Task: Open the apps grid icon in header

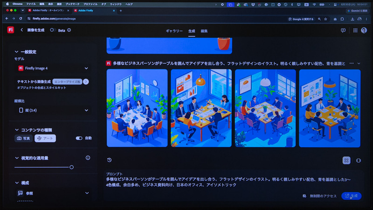Action: tap(355, 30)
